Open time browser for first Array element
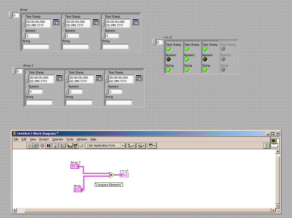Screen dimensions: 292x218 (56, 22)
